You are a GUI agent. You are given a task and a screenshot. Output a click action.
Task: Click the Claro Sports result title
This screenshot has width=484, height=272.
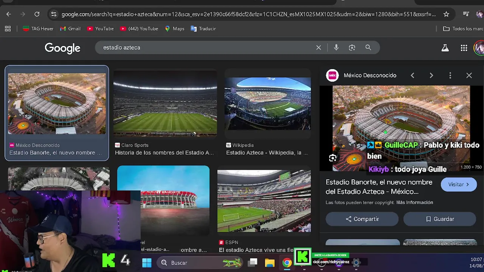click(164, 153)
